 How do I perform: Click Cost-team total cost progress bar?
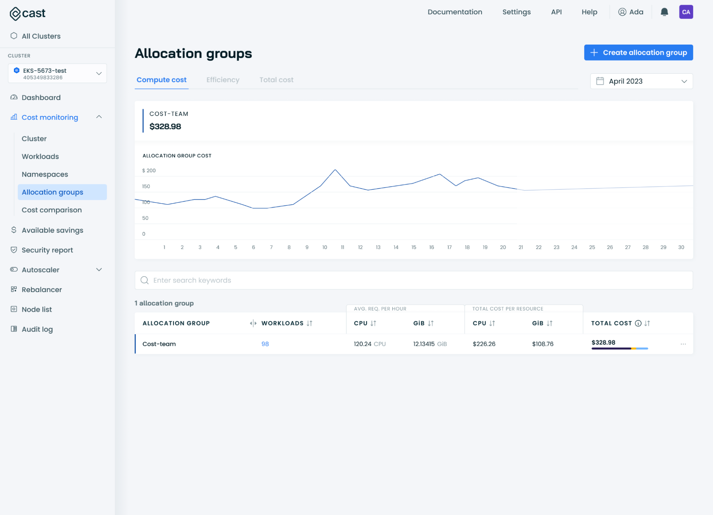coord(619,348)
